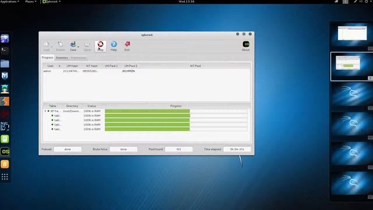Screen dimensions: 373x210
Task: Click the blue-gray dock icon above notepad
Action: 5,126
